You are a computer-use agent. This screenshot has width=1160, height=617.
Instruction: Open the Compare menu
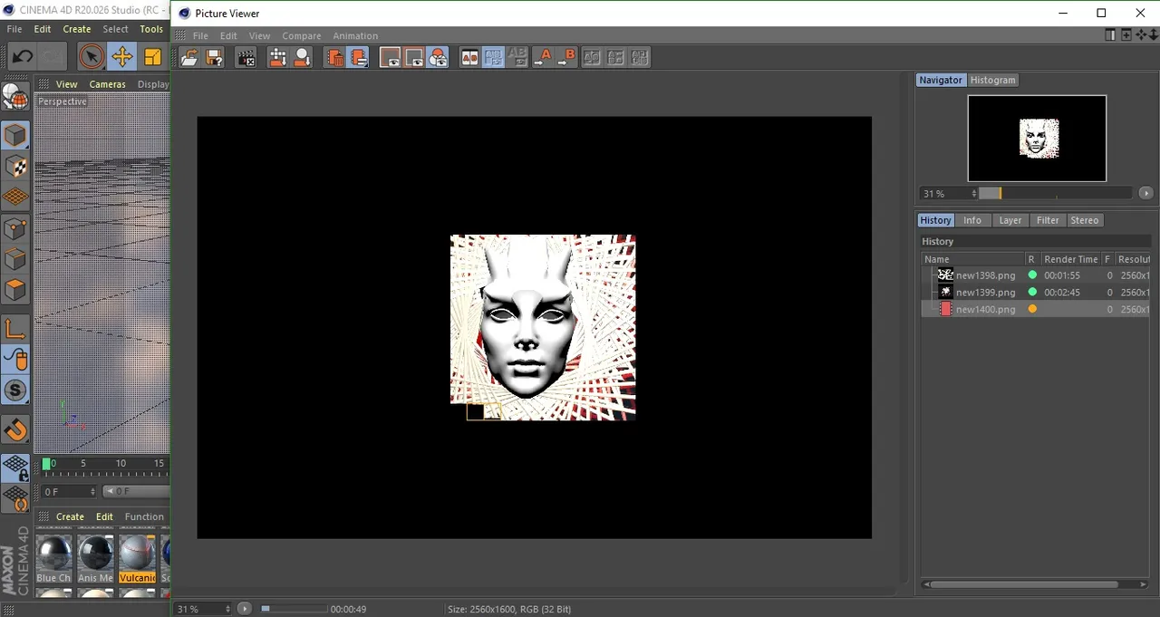pyautogui.click(x=301, y=36)
